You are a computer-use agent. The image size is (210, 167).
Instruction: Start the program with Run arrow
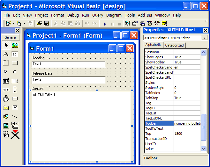tap(105, 24)
